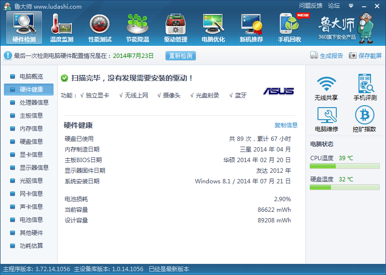Click the ASUS brand logo
Image resolution: width=386 pixels, height=275 pixels.
(x=278, y=91)
